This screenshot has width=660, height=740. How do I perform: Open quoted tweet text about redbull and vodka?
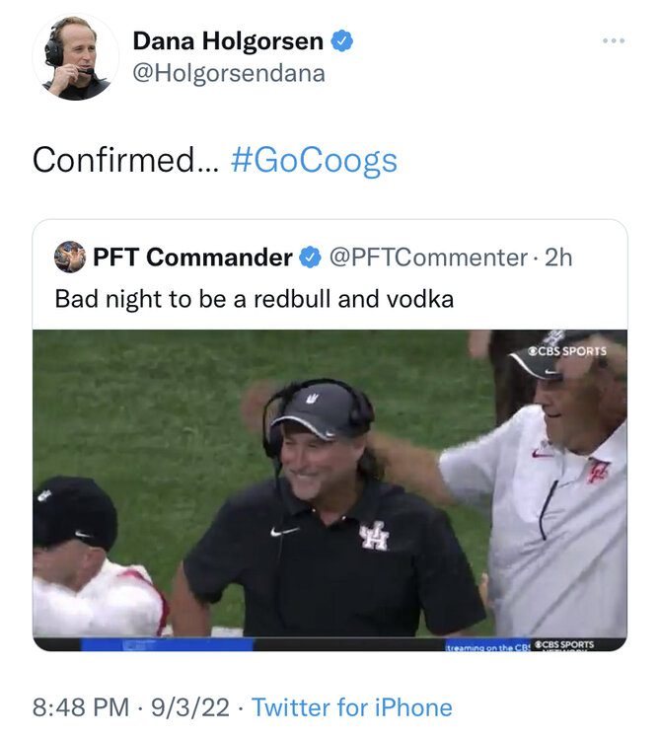click(254, 298)
